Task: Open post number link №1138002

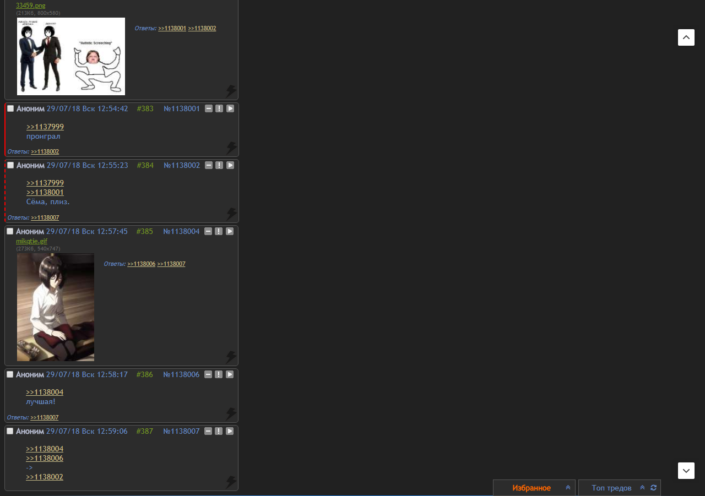Action: pos(182,166)
